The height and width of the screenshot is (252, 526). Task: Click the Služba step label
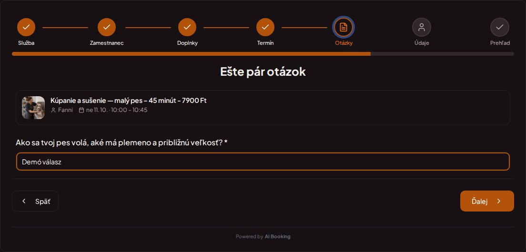pos(26,43)
